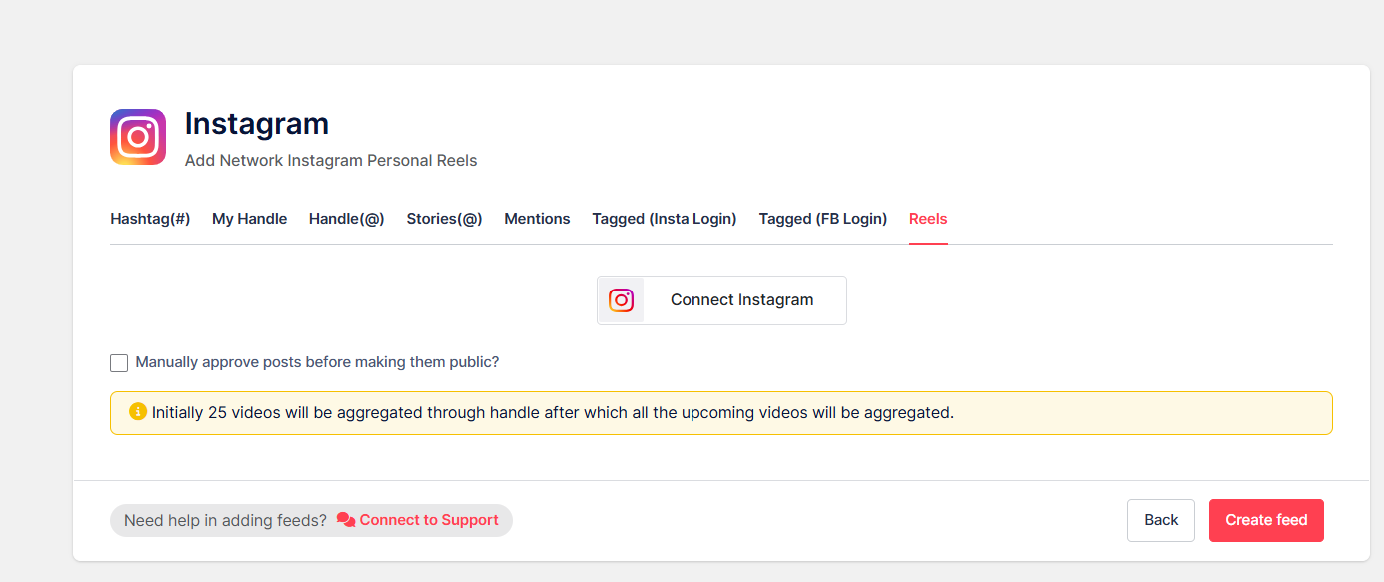This screenshot has height=582, width=1384.
Task: Click the Instagram logo at the top
Action: (x=137, y=136)
